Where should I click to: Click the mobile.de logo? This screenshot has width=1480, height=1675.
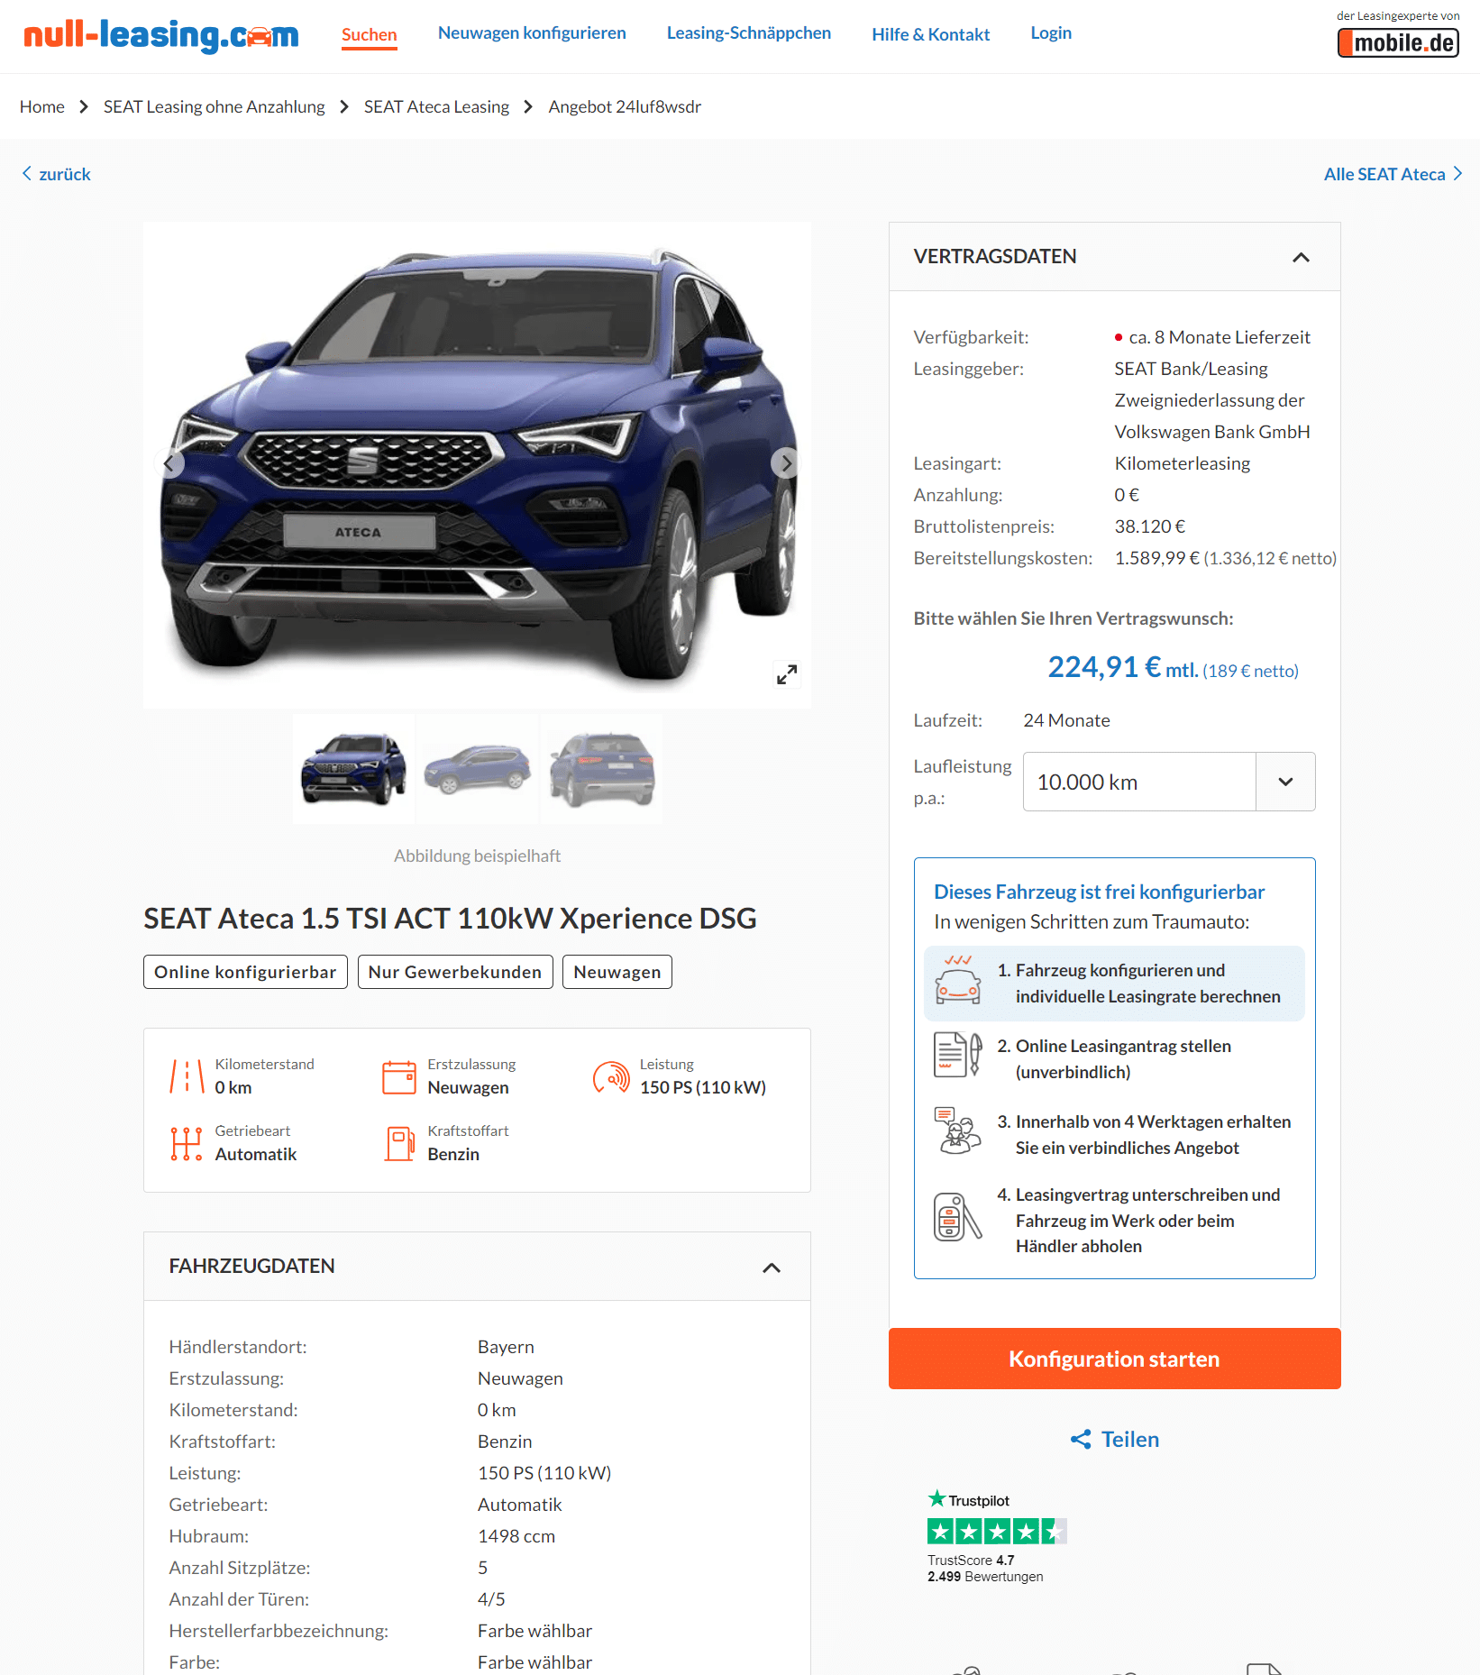pyautogui.click(x=1398, y=42)
